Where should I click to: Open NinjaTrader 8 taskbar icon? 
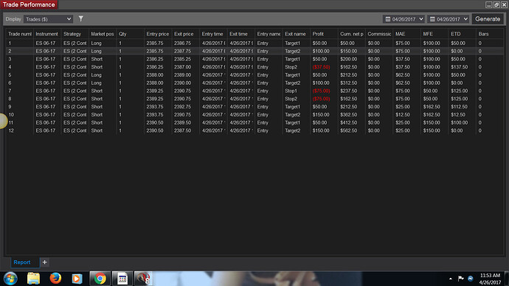tap(143, 279)
